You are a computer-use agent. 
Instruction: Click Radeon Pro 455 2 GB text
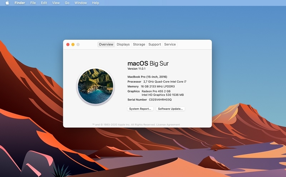pyautogui.click(x=156, y=91)
